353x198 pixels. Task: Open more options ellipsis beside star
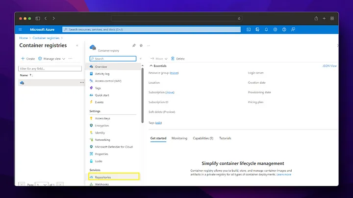point(149,45)
